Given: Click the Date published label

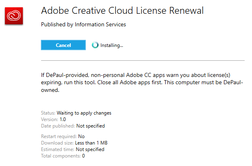Looking at the screenshot, I should [58, 126].
